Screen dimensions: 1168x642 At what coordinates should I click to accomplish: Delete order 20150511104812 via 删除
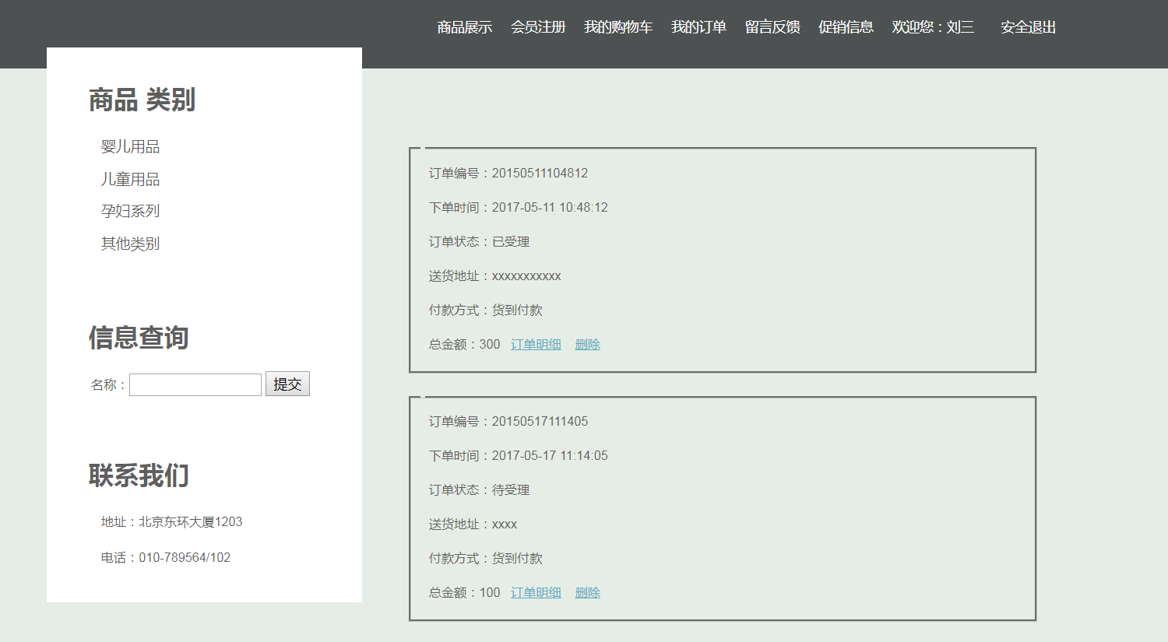point(587,344)
